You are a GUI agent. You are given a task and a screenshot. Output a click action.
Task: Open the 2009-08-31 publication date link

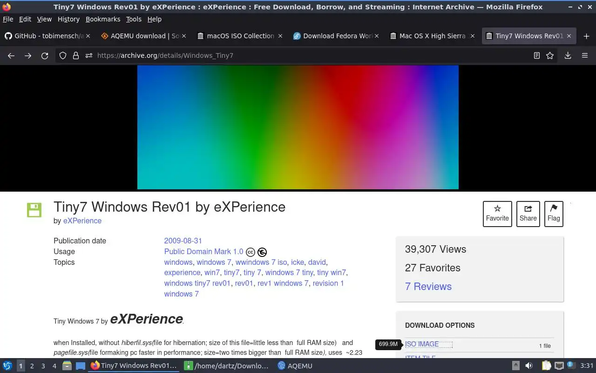[183, 241]
